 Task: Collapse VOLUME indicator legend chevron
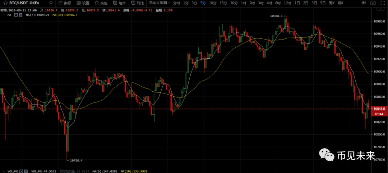(x=4, y=171)
